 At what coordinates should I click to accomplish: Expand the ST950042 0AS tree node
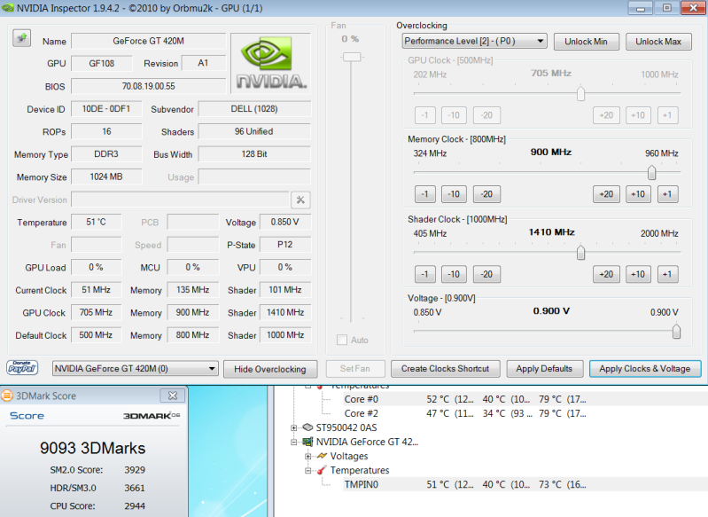point(294,427)
